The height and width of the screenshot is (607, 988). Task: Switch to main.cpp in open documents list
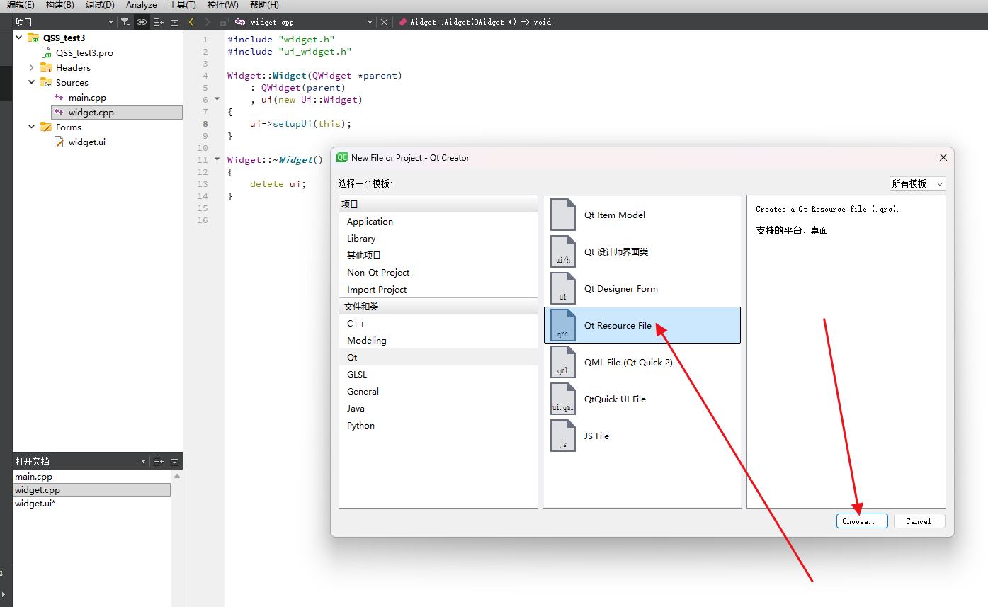(92, 477)
